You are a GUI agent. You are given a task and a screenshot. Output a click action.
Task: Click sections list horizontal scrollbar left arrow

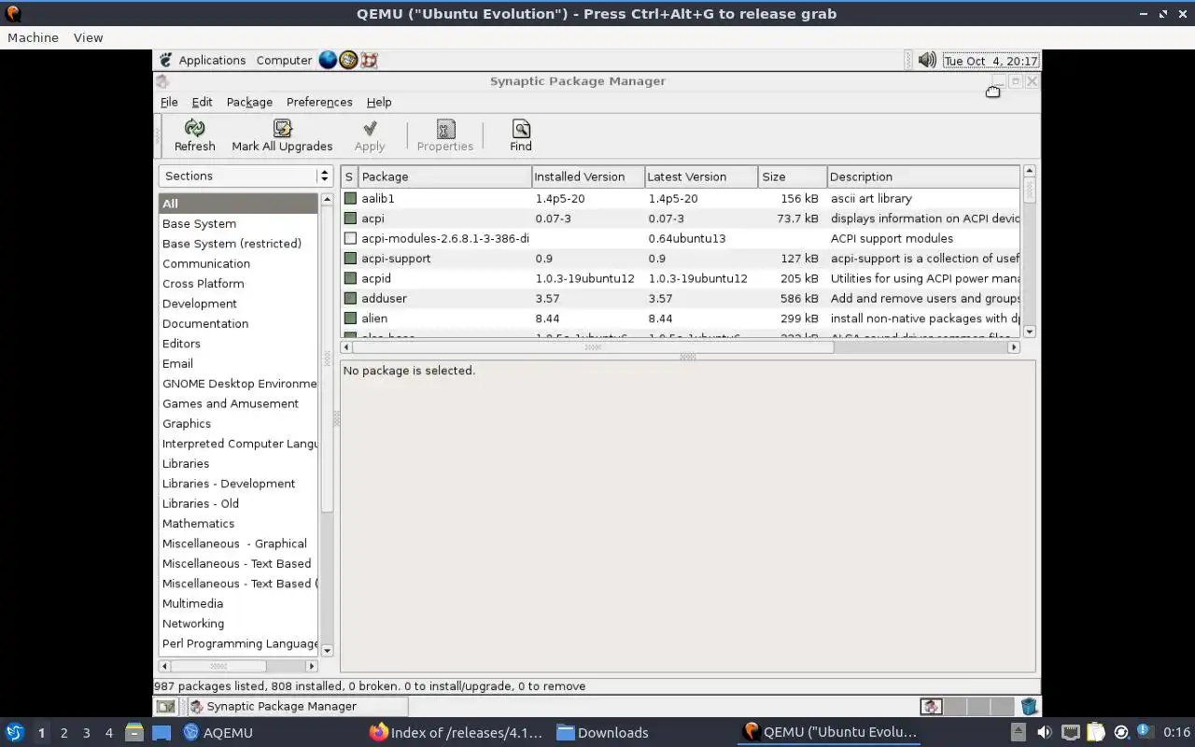pyautogui.click(x=165, y=666)
